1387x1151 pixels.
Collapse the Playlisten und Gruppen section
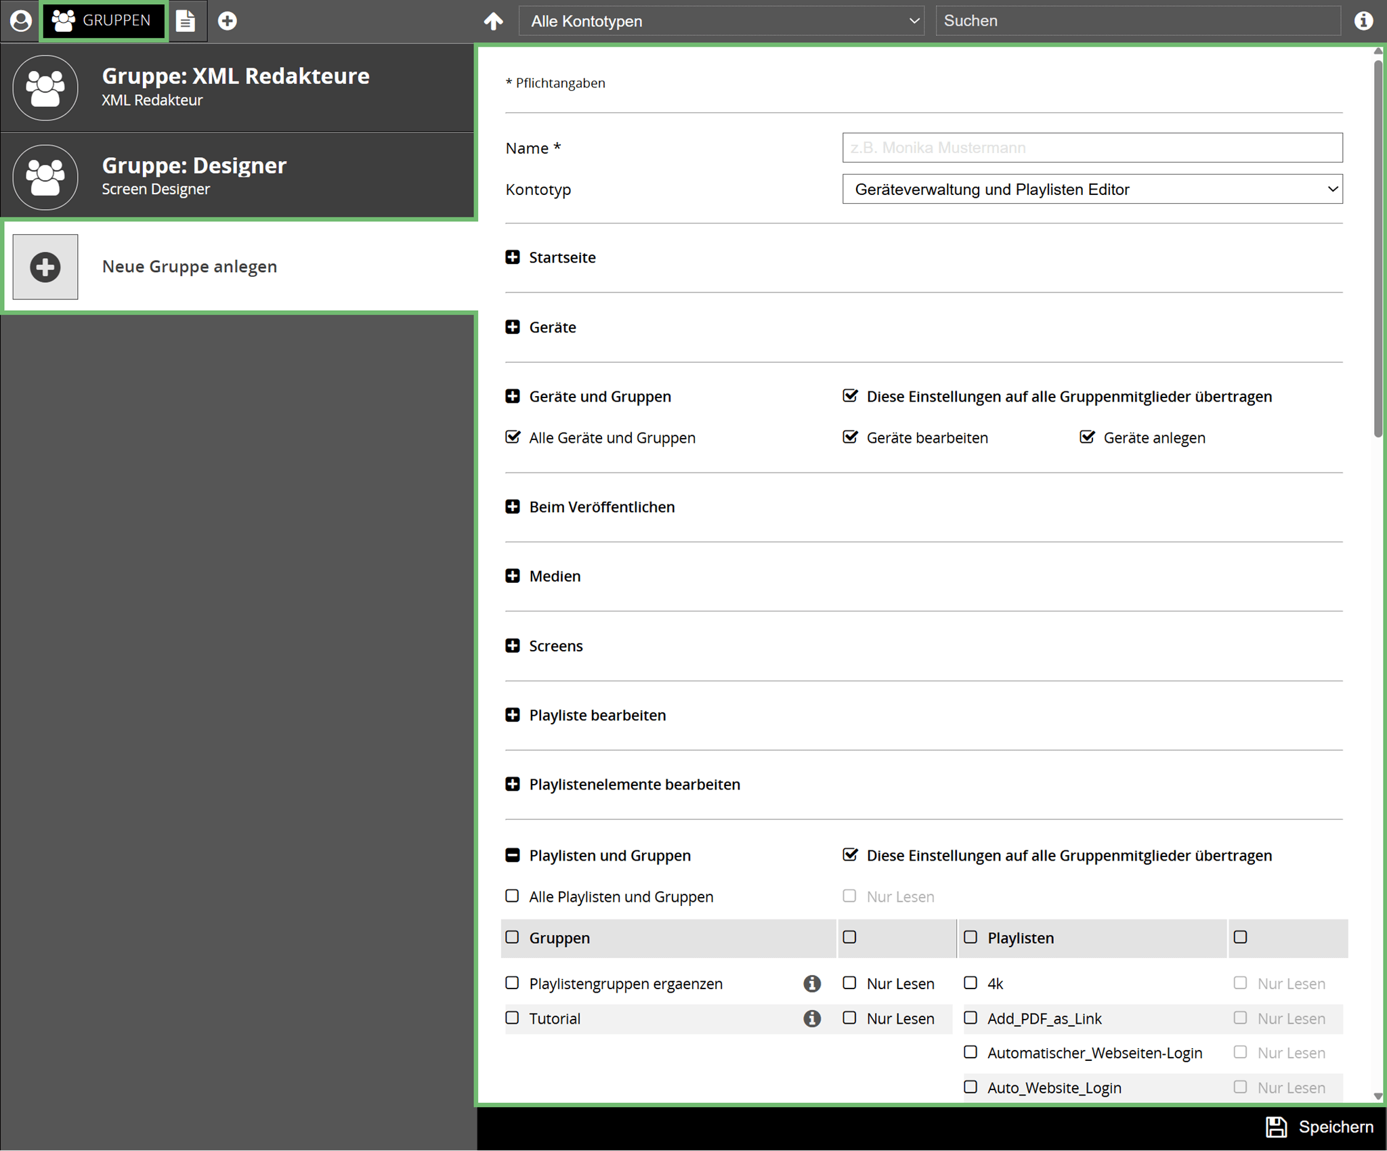pyautogui.click(x=513, y=855)
